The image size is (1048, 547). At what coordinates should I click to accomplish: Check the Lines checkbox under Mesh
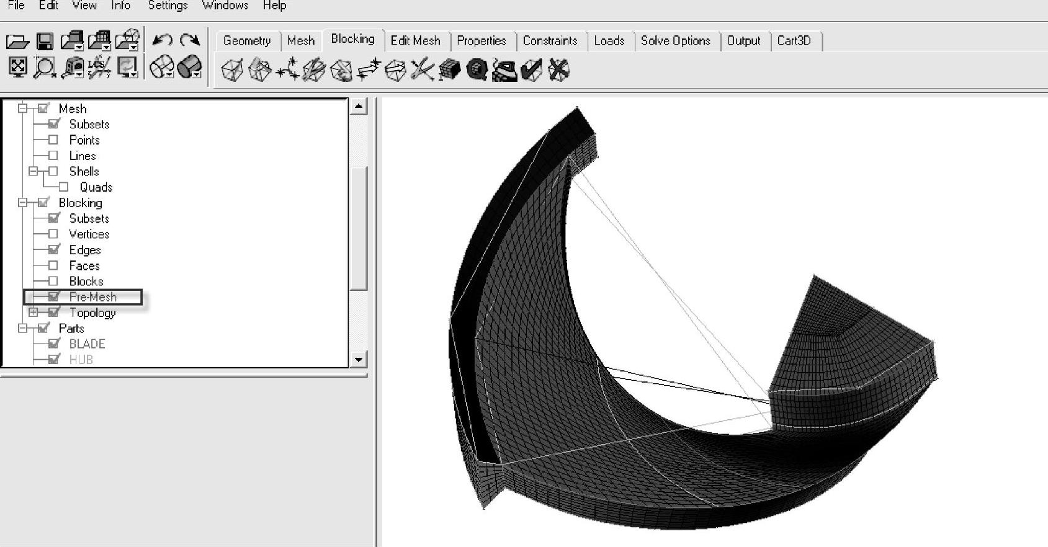[x=53, y=155]
